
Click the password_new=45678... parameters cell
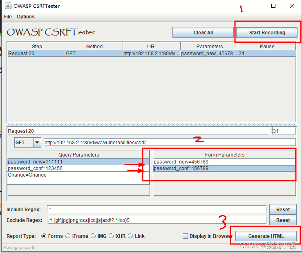click(x=210, y=54)
